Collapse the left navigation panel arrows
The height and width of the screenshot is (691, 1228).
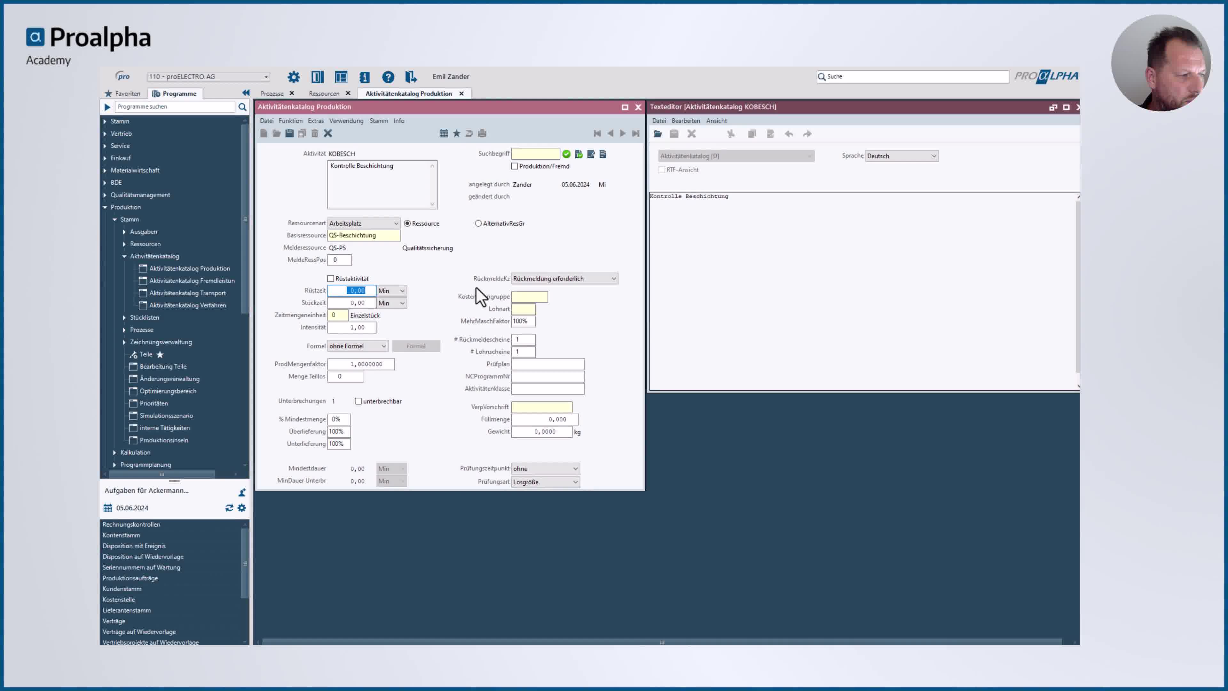246,93
